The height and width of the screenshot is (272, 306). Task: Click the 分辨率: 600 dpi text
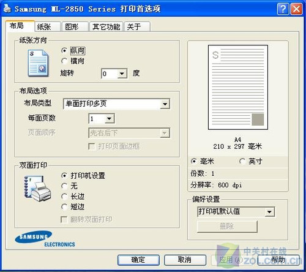216,185
